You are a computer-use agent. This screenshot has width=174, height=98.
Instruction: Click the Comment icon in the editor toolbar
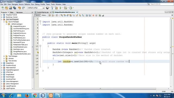pos(100,15)
